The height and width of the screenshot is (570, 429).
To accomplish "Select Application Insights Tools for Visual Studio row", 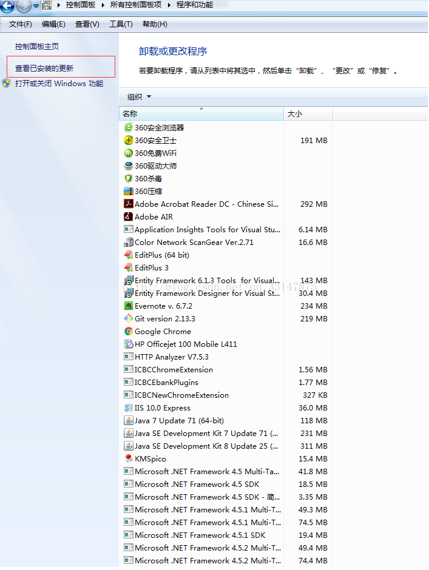I will coord(226,229).
